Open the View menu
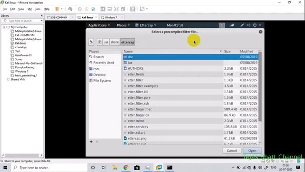Screen dimensions: 305x172 [21, 9]
